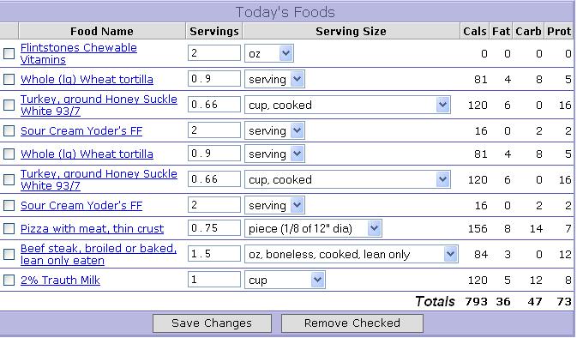Click the servings field showing 1.5

214,254
